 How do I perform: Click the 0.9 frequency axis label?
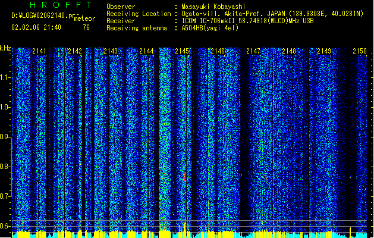5,137
